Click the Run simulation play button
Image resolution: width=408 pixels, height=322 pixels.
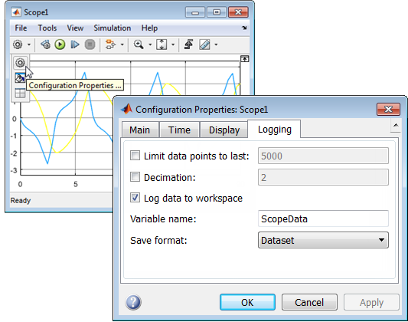(x=60, y=44)
